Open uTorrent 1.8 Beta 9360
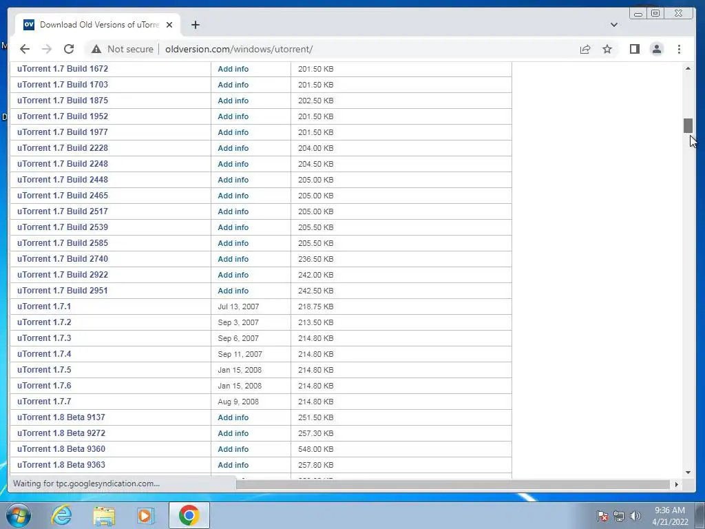The width and height of the screenshot is (705, 529). coord(61,449)
